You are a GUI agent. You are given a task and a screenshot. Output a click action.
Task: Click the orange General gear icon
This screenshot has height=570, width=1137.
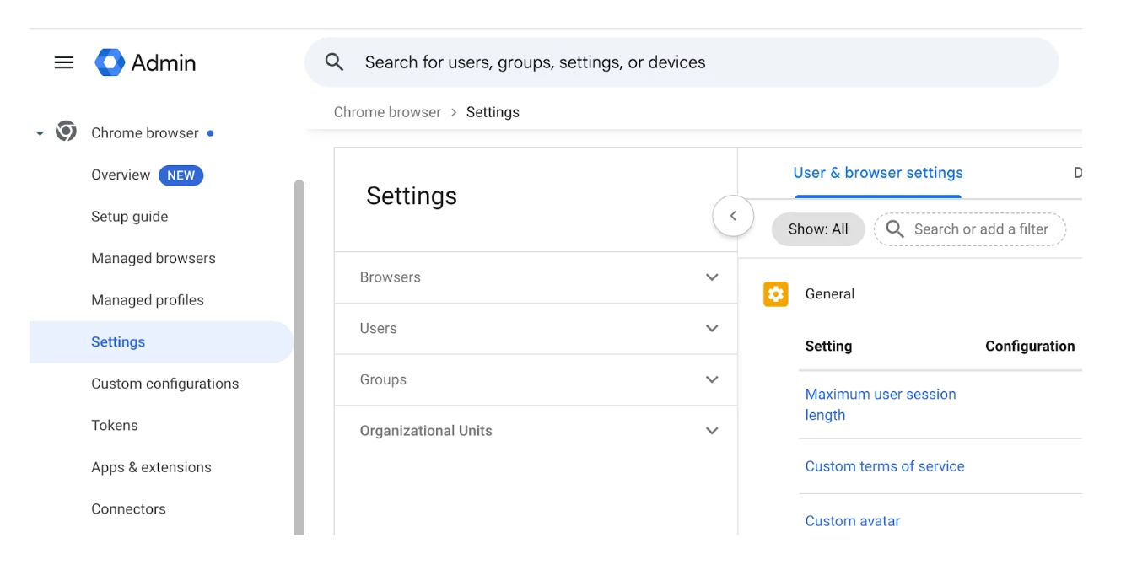(x=775, y=293)
